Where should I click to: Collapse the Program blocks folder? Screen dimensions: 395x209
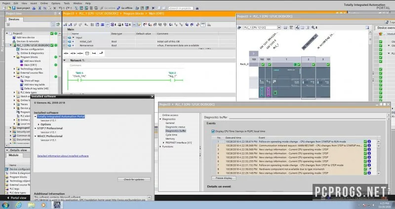pyautogui.click(x=14, y=57)
